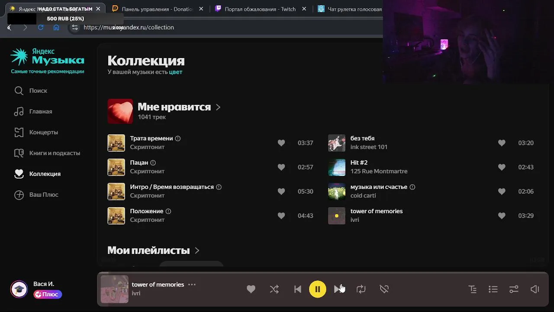Unlike track музыка или счастье
Image resolution: width=554 pixels, height=312 pixels.
(x=502, y=191)
